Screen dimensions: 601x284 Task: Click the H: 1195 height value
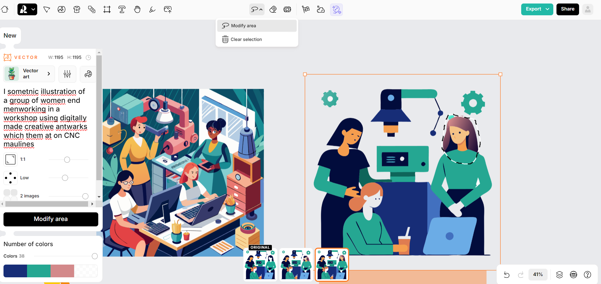coord(74,57)
